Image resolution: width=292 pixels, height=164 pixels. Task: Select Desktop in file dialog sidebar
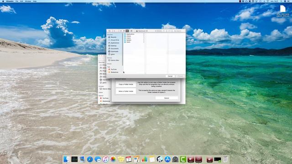[x=114, y=46]
